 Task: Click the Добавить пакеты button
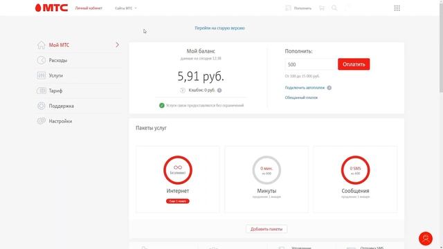(266, 229)
